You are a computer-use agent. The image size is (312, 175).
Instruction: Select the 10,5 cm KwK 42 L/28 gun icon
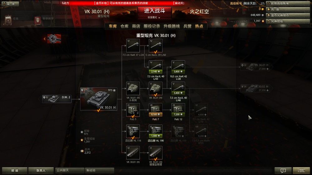178,67
